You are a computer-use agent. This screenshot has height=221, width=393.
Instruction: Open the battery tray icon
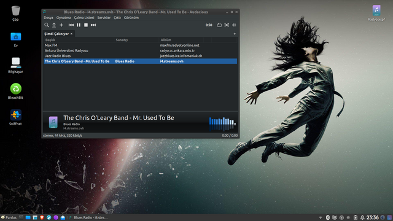pyautogui.click(x=356, y=217)
